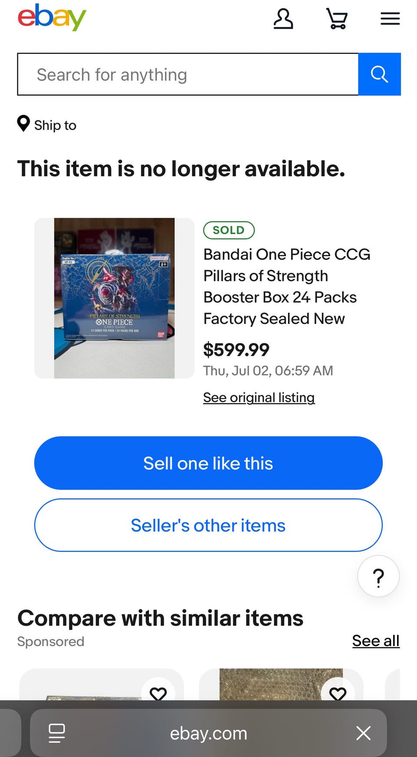Open Seller's other items
The width and height of the screenshot is (417, 757).
click(208, 525)
